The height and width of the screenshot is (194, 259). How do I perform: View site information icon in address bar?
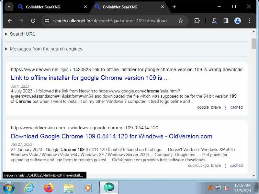pyautogui.click(x=47, y=21)
